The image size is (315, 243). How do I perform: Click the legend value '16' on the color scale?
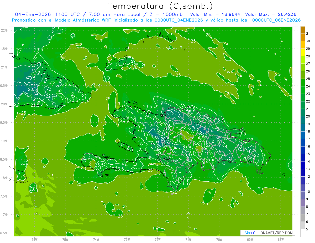[308, 147]
